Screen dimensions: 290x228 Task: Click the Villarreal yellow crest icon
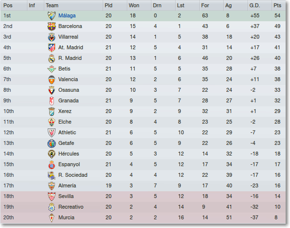point(51,37)
